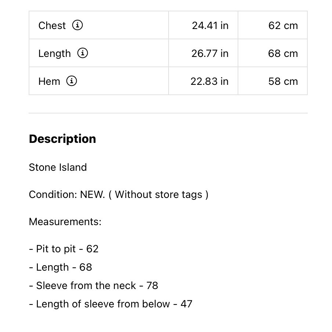The height and width of the screenshot is (332, 332).
Task: Click the Description heading
Action: tap(62, 139)
